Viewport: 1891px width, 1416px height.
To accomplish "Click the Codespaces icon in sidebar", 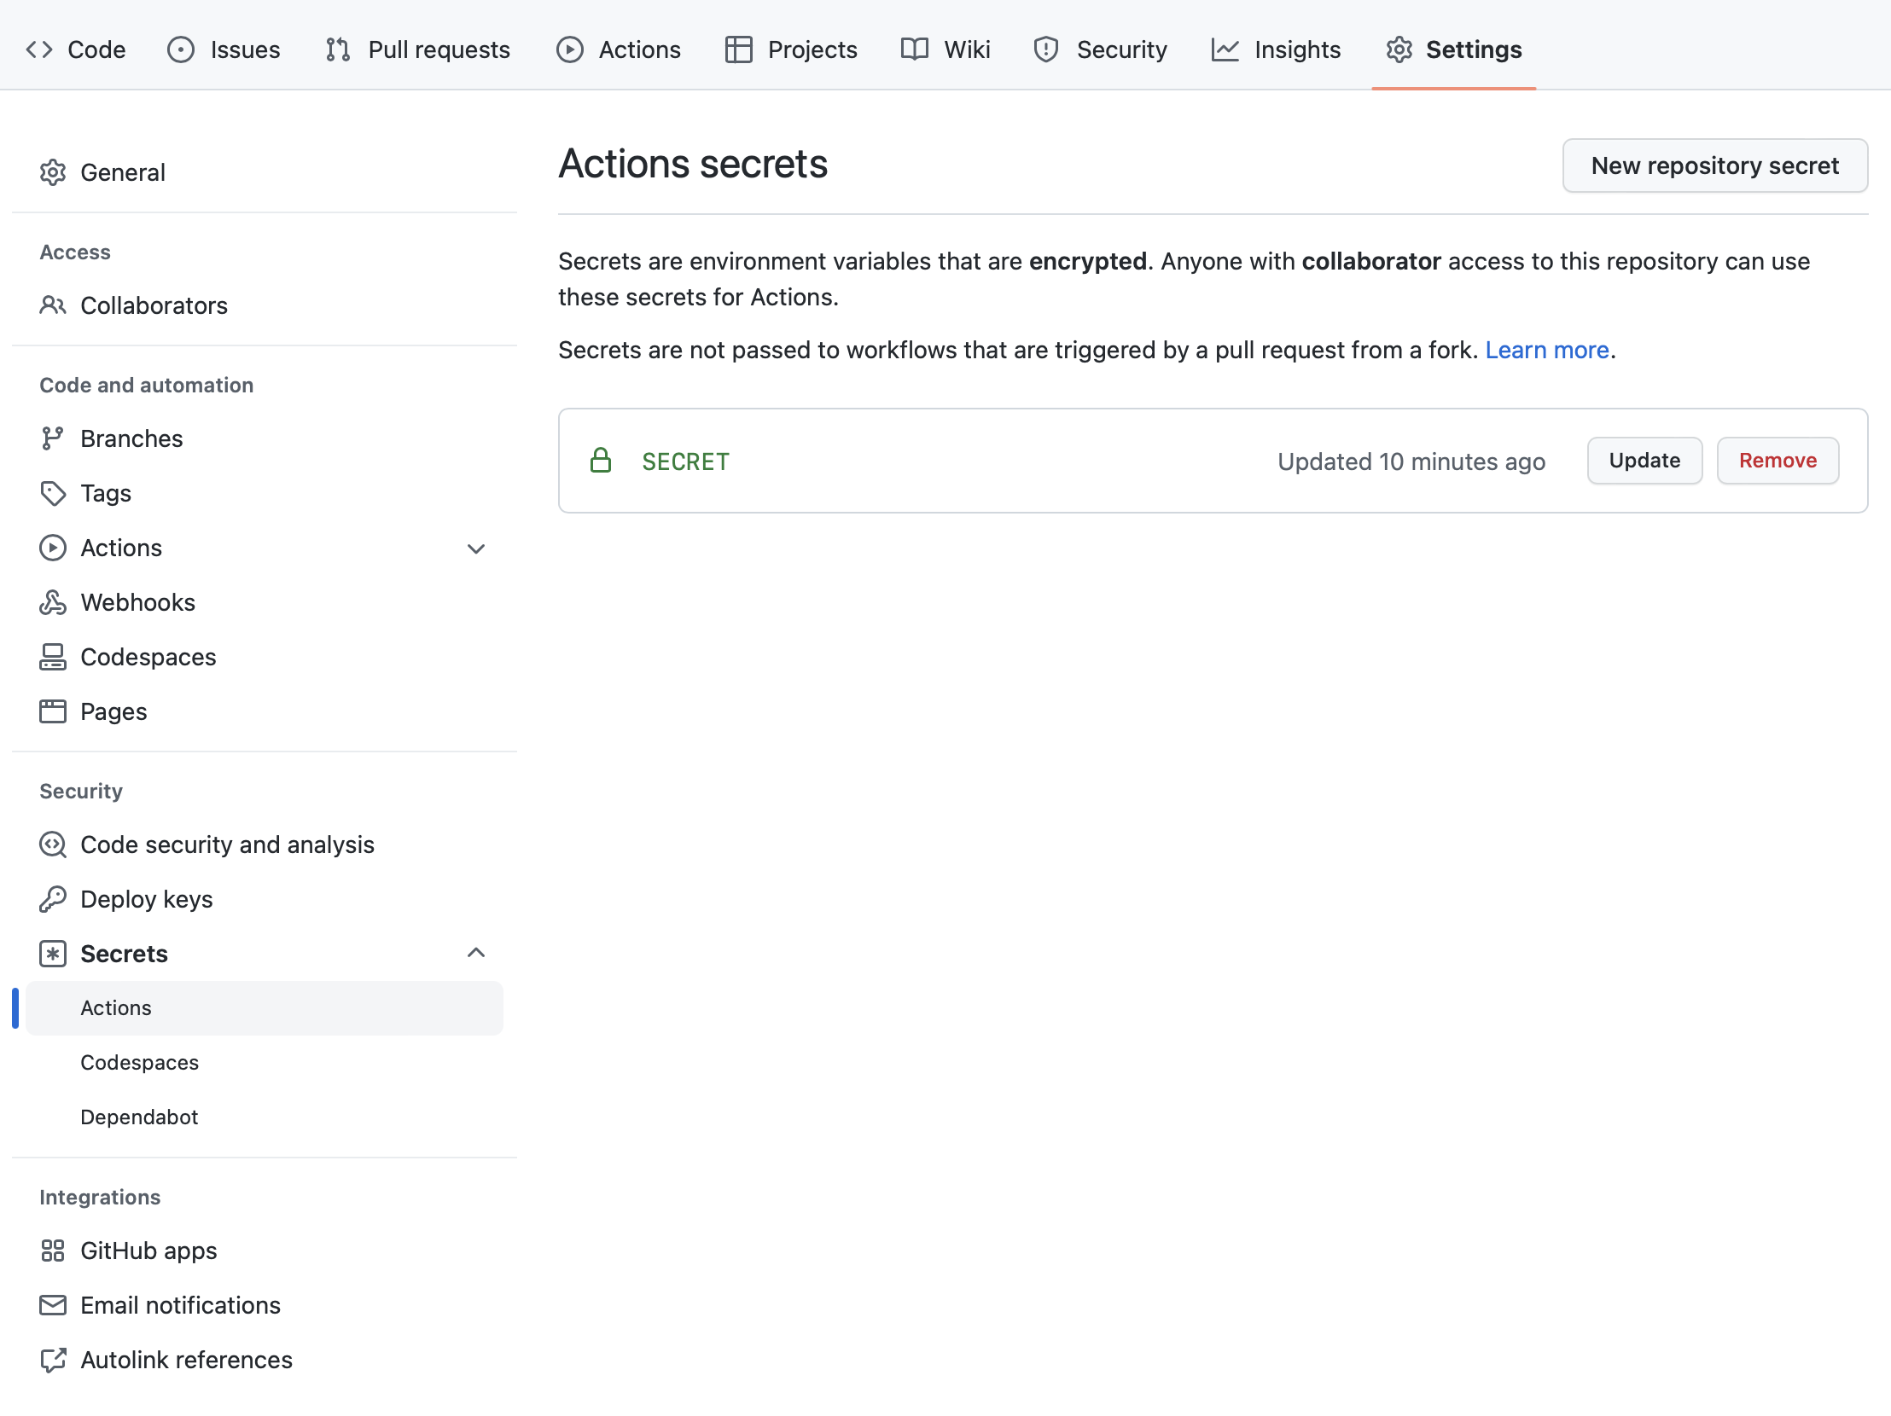I will 52,657.
